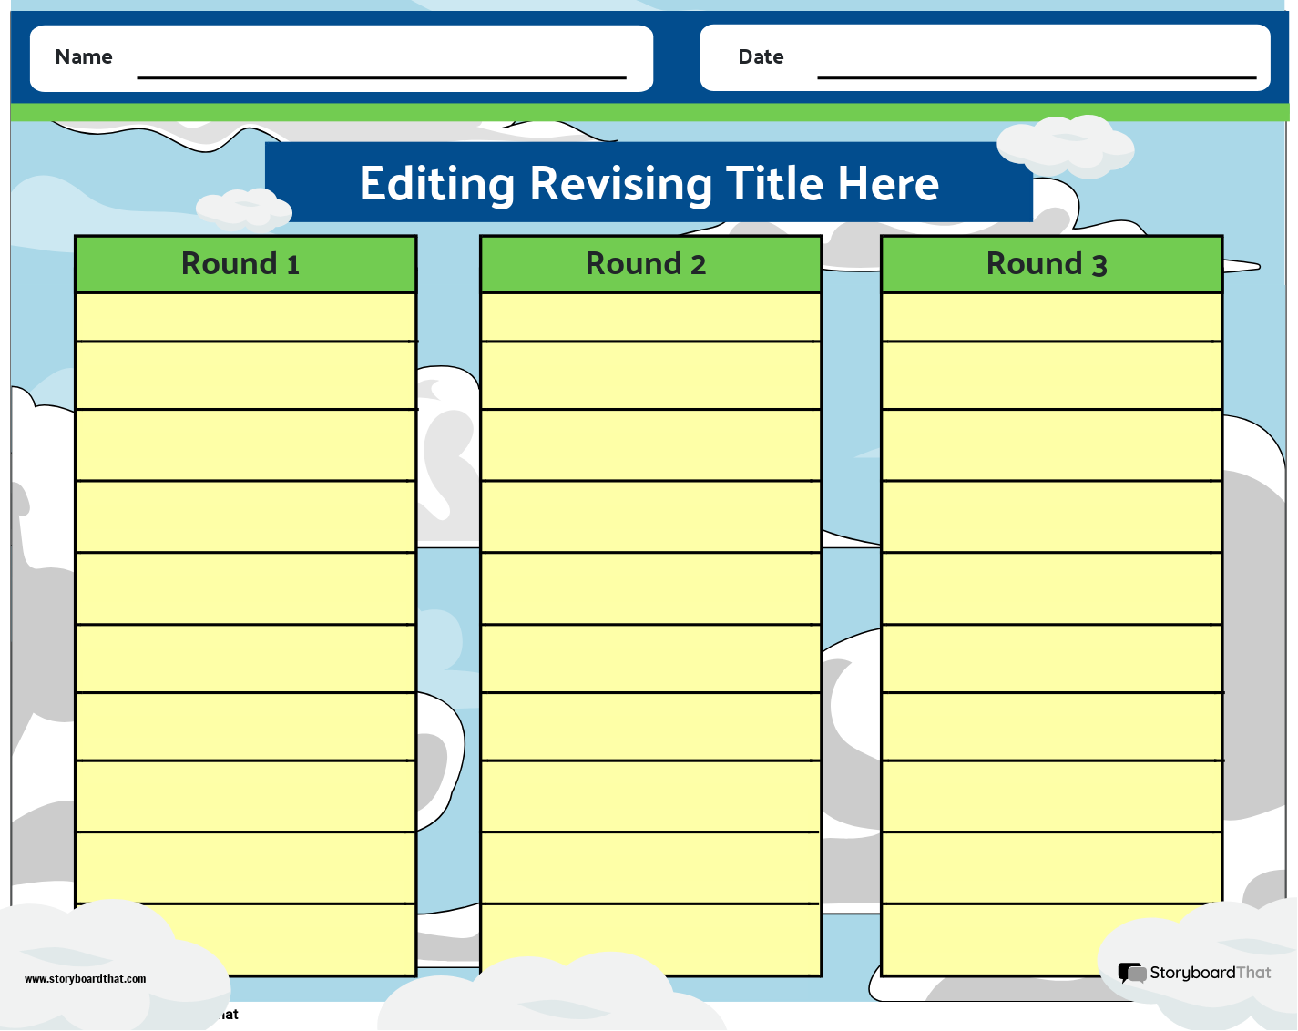Select the first row under Round 2
This screenshot has height=1031, width=1298.
click(x=649, y=317)
